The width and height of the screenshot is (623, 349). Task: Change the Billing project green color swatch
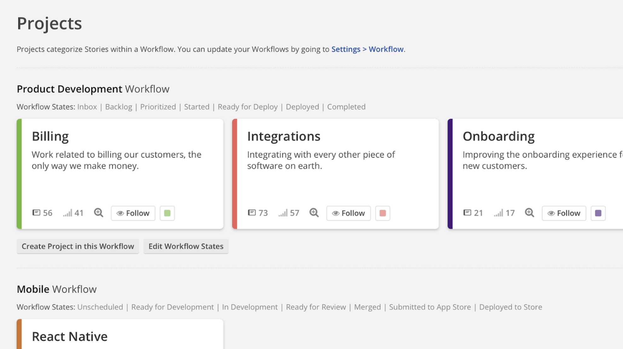[x=167, y=213]
